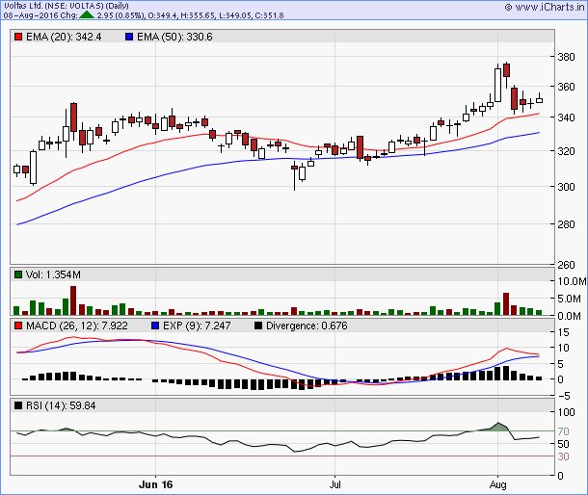The width and height of the screenshot is (588, 495).
Task: Click the tall red volume bar after Aug
Action: pyautogui.click(x=506, y=304)
